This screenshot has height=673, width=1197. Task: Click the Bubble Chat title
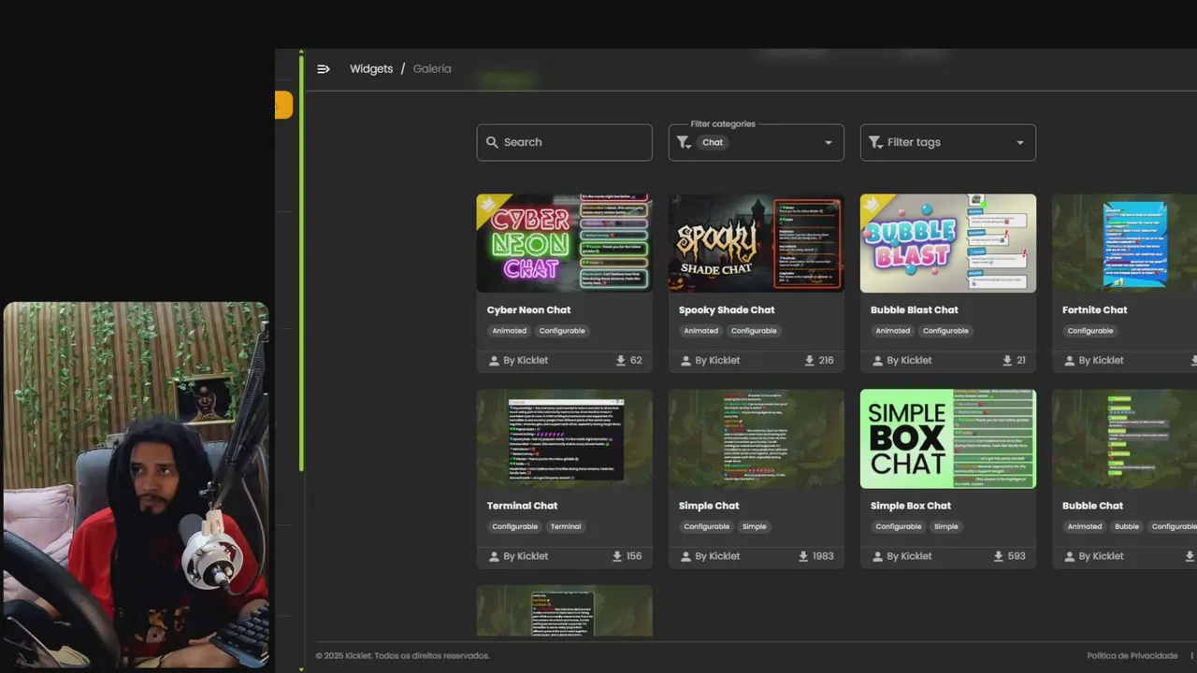point(1092,506)
